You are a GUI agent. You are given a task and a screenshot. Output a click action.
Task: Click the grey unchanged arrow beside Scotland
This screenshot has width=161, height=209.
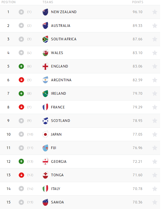(x=21, y=121)
